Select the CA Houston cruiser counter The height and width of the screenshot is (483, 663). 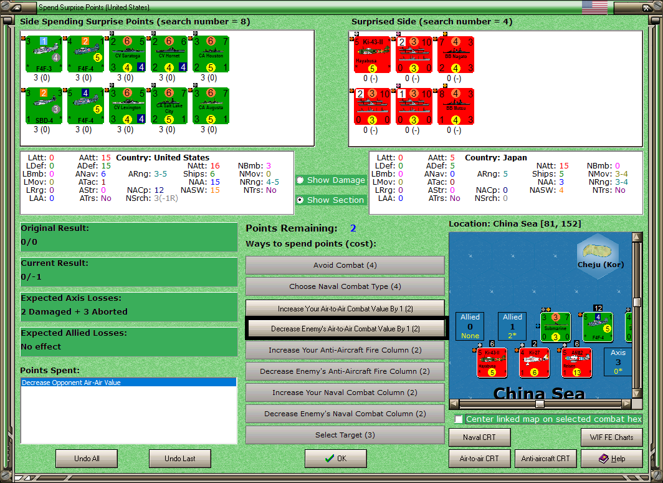click(x=211, y=54)
